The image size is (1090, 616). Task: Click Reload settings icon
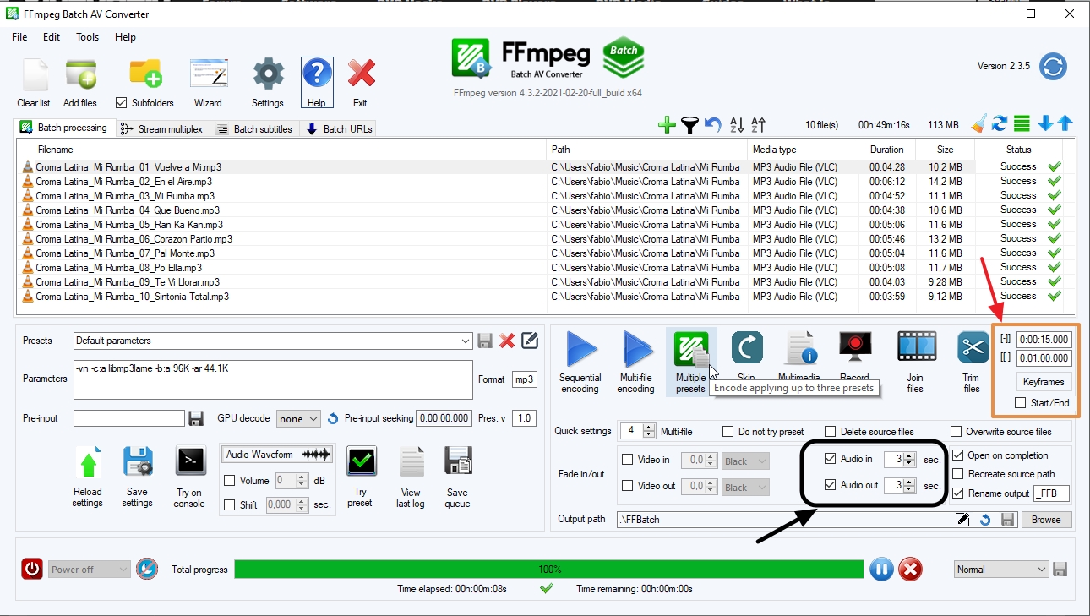88,465
